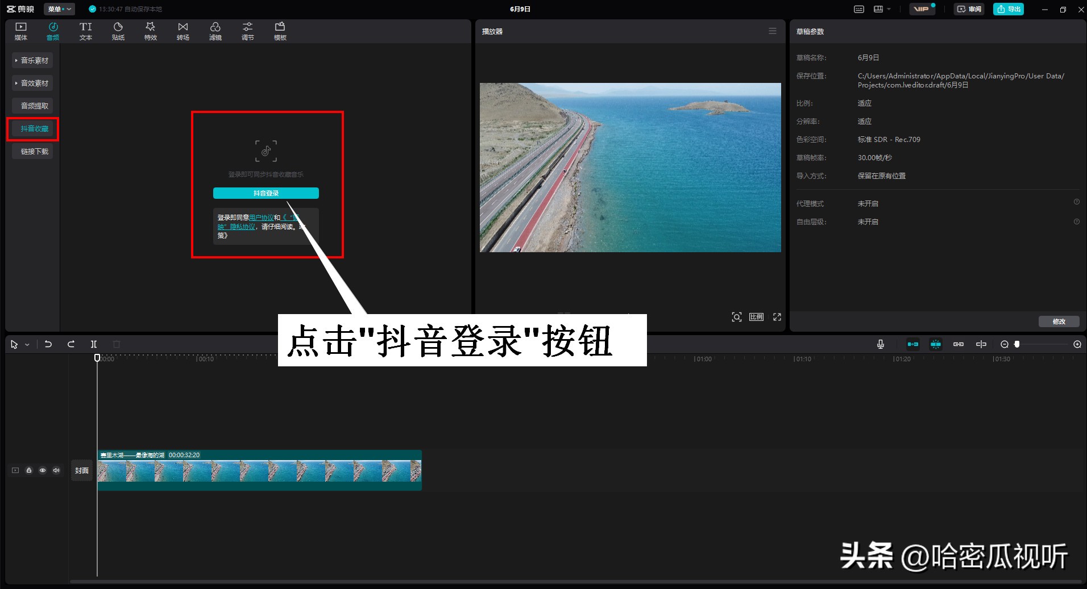
Task: Mute the video track speaker icon
Action: (x=56, y=470)
